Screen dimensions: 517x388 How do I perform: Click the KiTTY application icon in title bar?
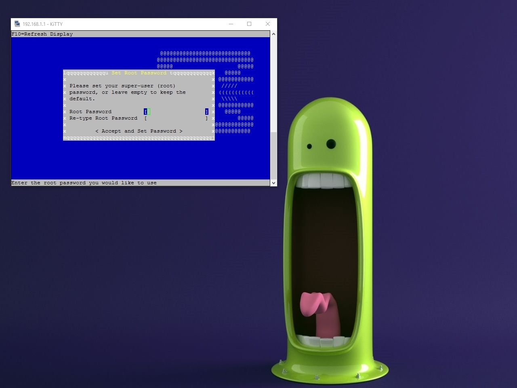point(17,24)
